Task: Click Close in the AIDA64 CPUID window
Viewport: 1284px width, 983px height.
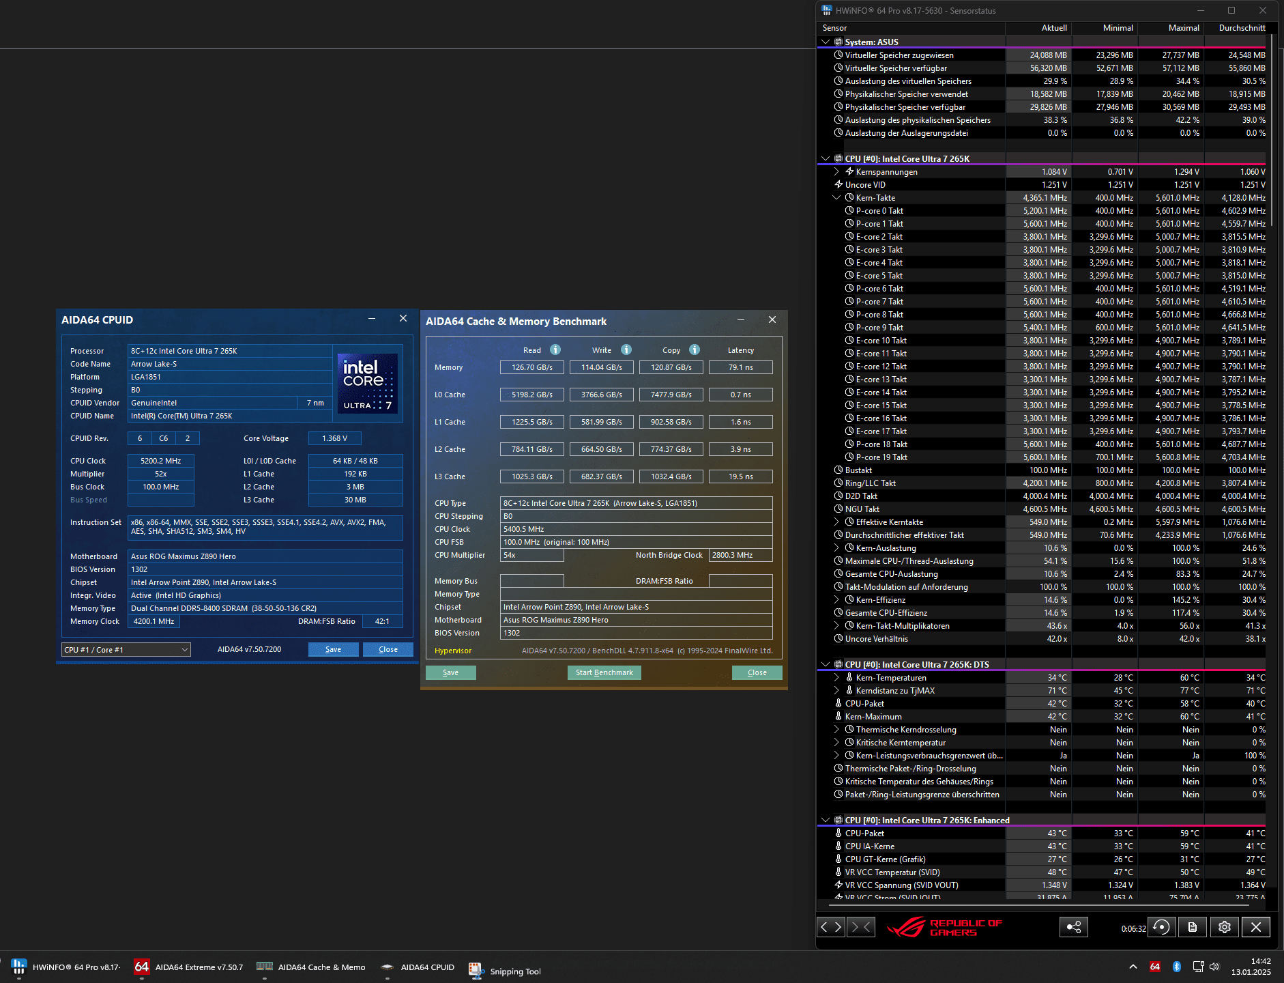Action: 388,650
